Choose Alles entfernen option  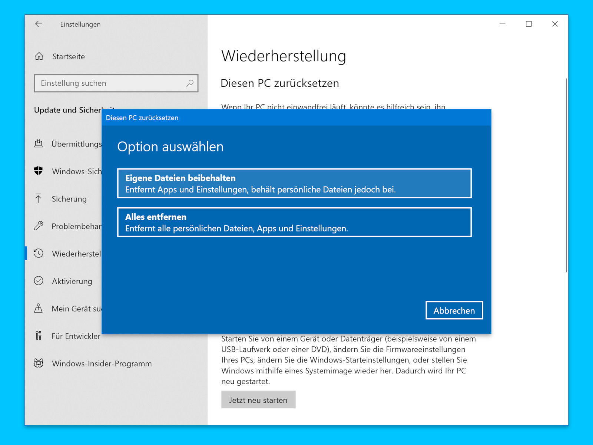[x=294, y=222]
